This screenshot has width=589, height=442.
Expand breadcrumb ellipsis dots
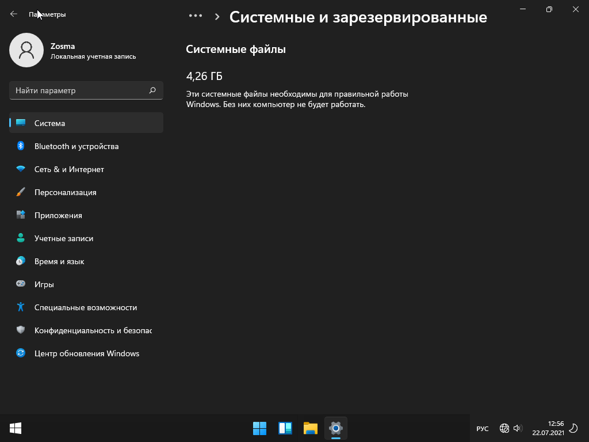point(196,16)
